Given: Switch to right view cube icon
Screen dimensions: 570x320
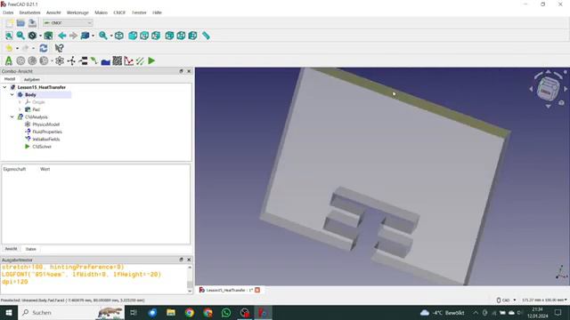Looking at the screenshot, I should (156, 36).
